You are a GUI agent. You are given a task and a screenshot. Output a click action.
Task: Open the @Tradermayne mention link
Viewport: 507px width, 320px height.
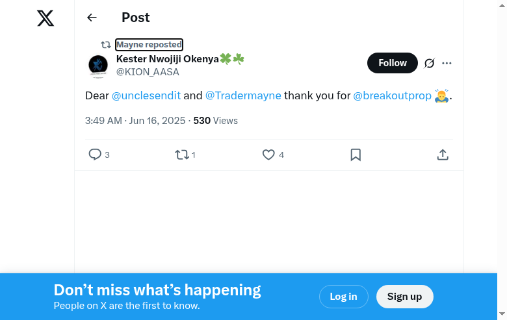[243, 95]
